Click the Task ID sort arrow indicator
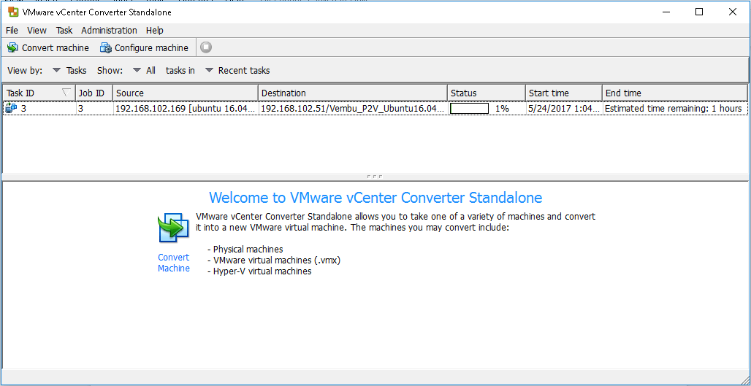 point(66,93)
